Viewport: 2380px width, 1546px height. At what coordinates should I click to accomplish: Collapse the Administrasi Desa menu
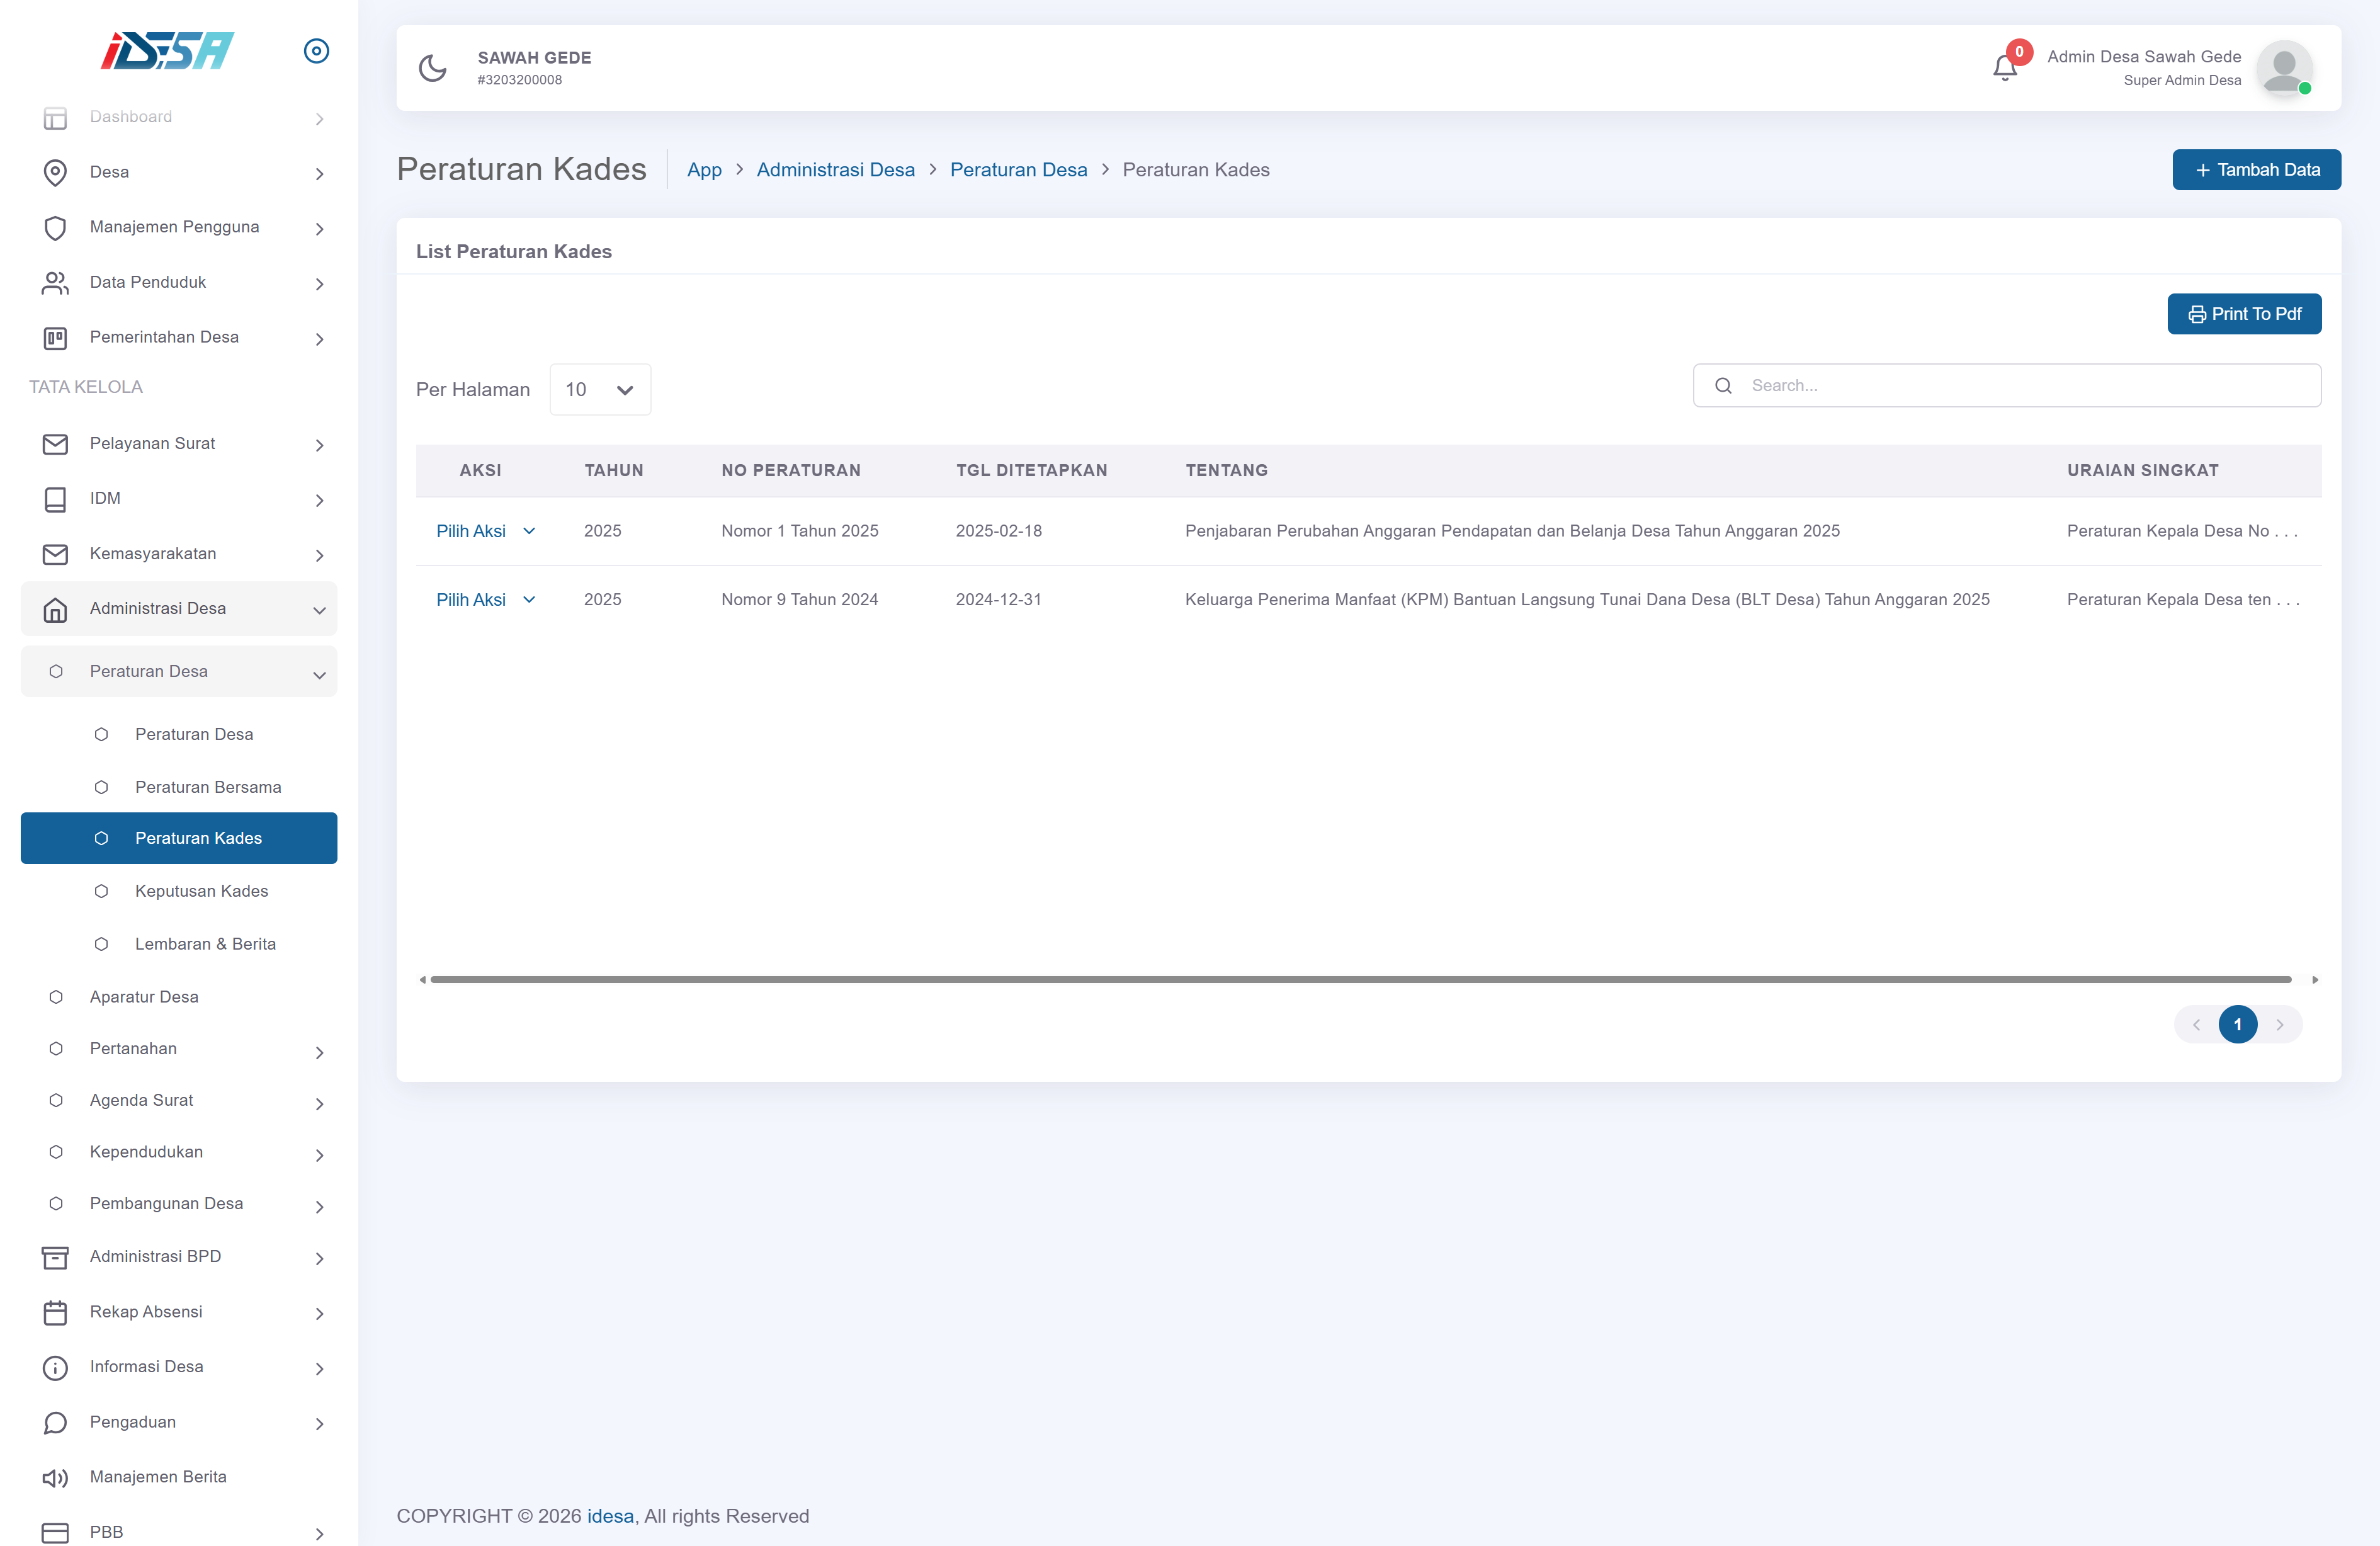179,608
